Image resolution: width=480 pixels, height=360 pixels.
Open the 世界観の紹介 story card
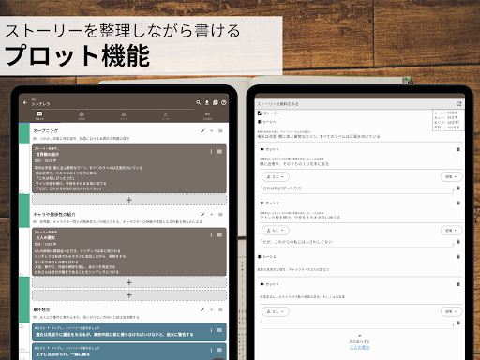[129, 169]
